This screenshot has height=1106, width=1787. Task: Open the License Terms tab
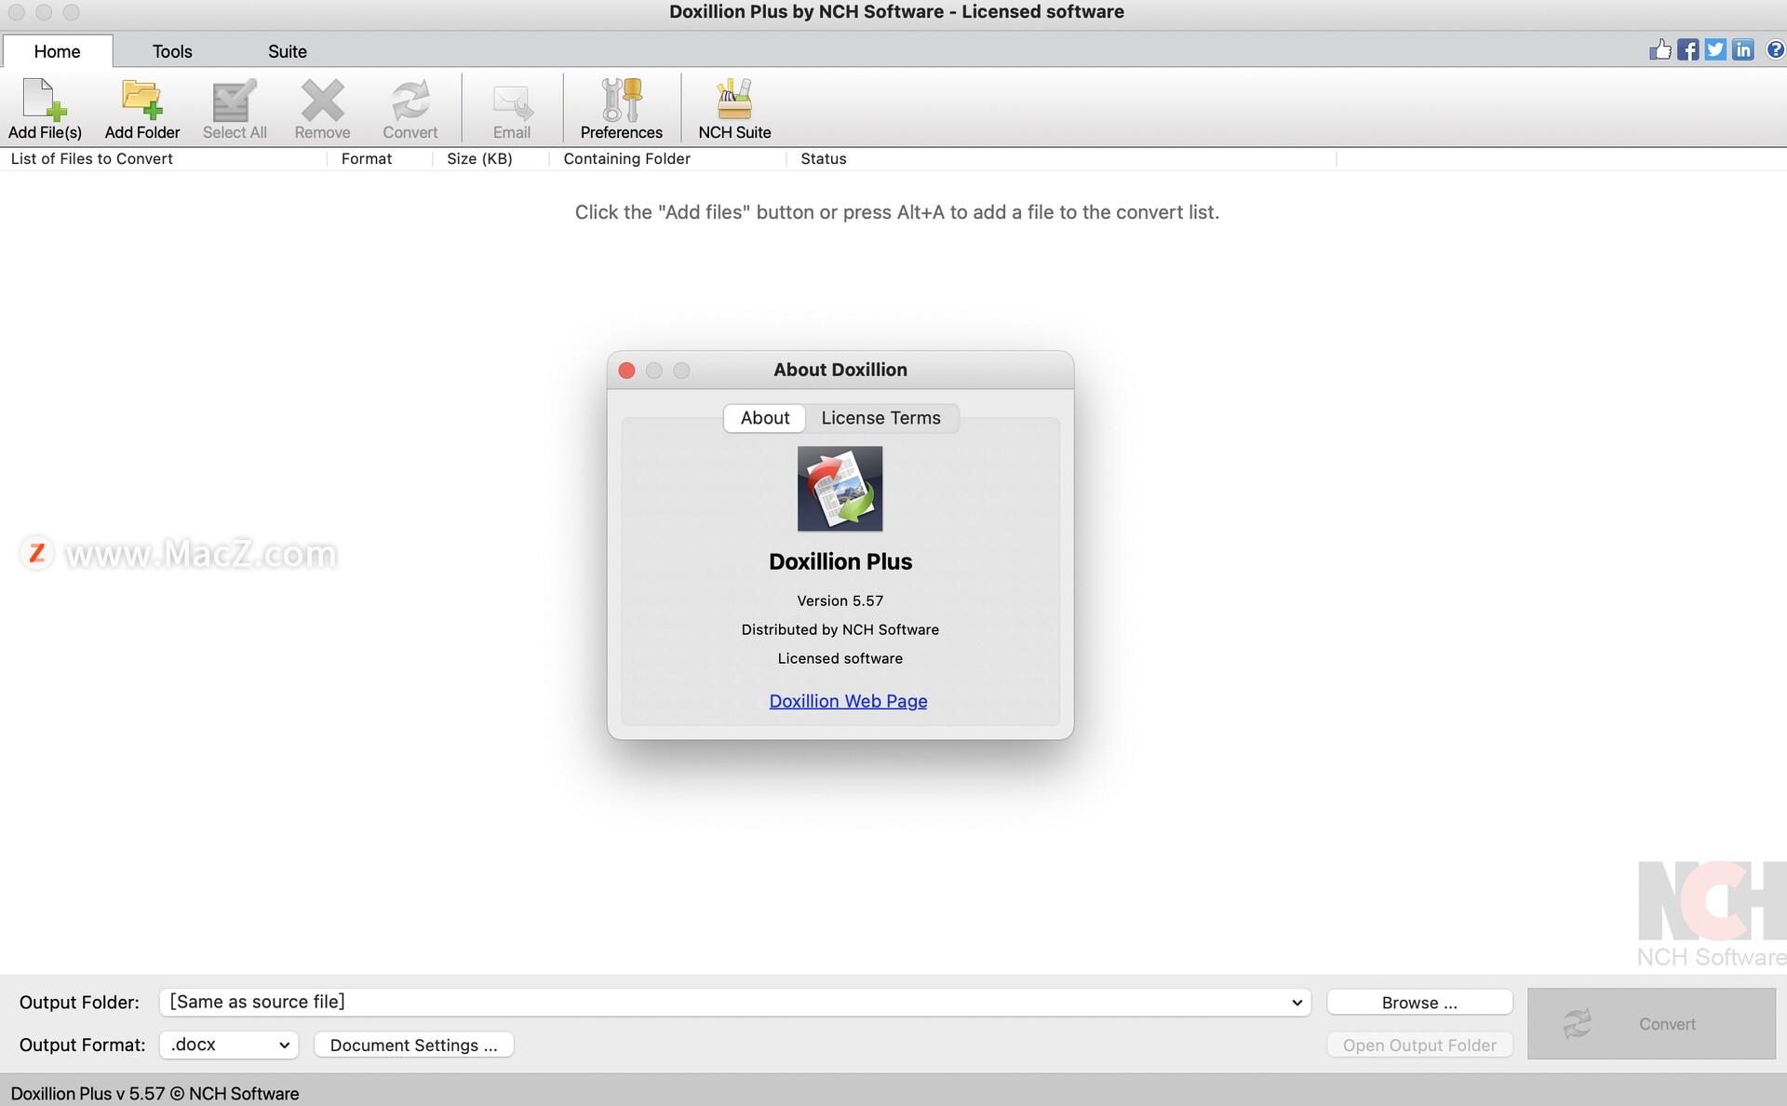click(880, 418)
